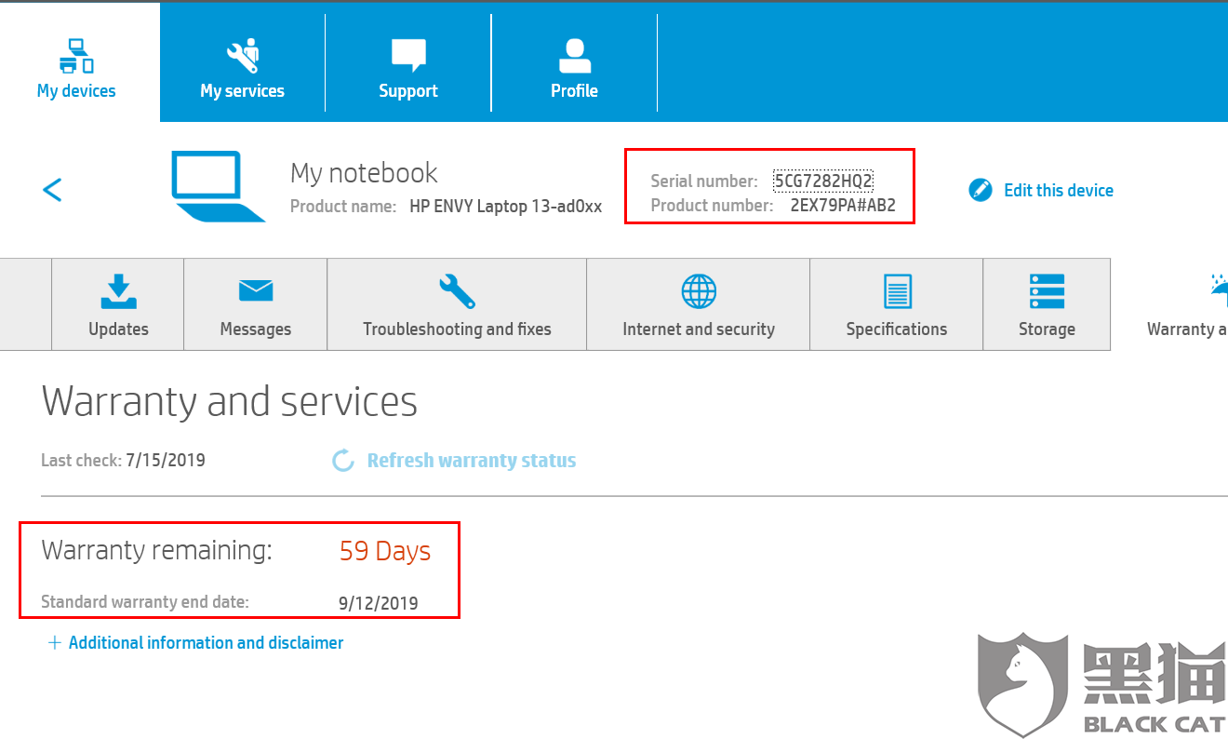
Task: Select Troubleshooting and fixes tile
Action: (457, 304)
